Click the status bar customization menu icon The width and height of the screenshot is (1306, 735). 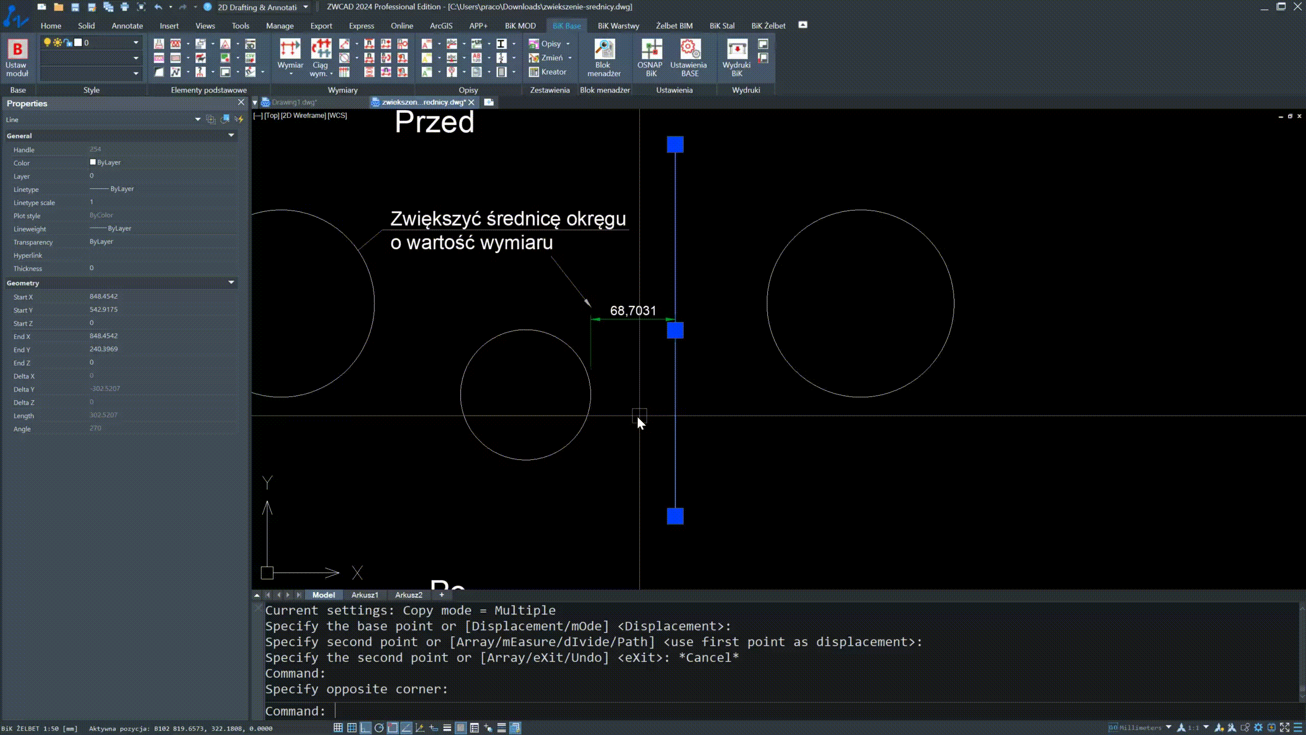point(1298,728)
